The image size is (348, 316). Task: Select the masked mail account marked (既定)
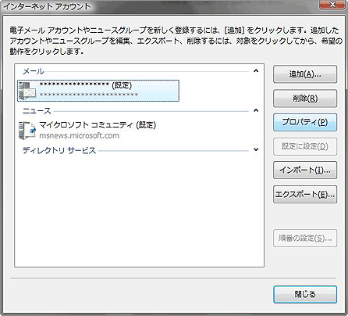pyautogui.click(x=98, y=91)
